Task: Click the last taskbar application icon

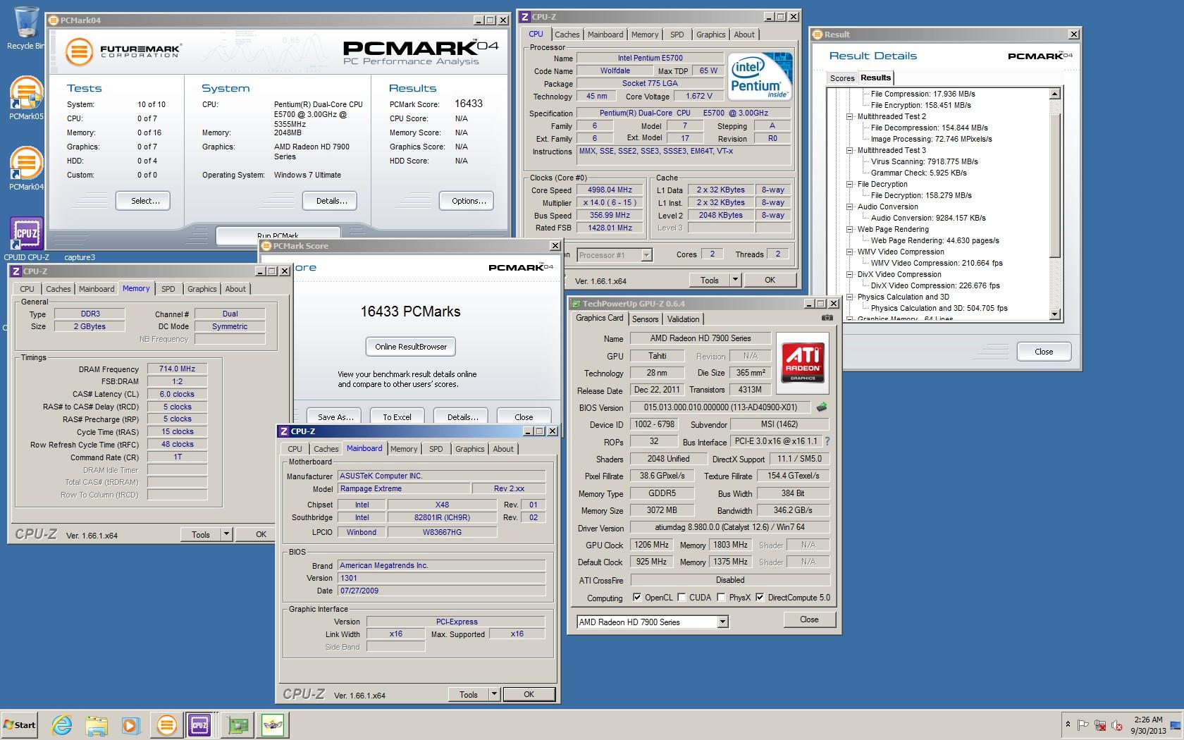Action: click(x=273, y=724)
